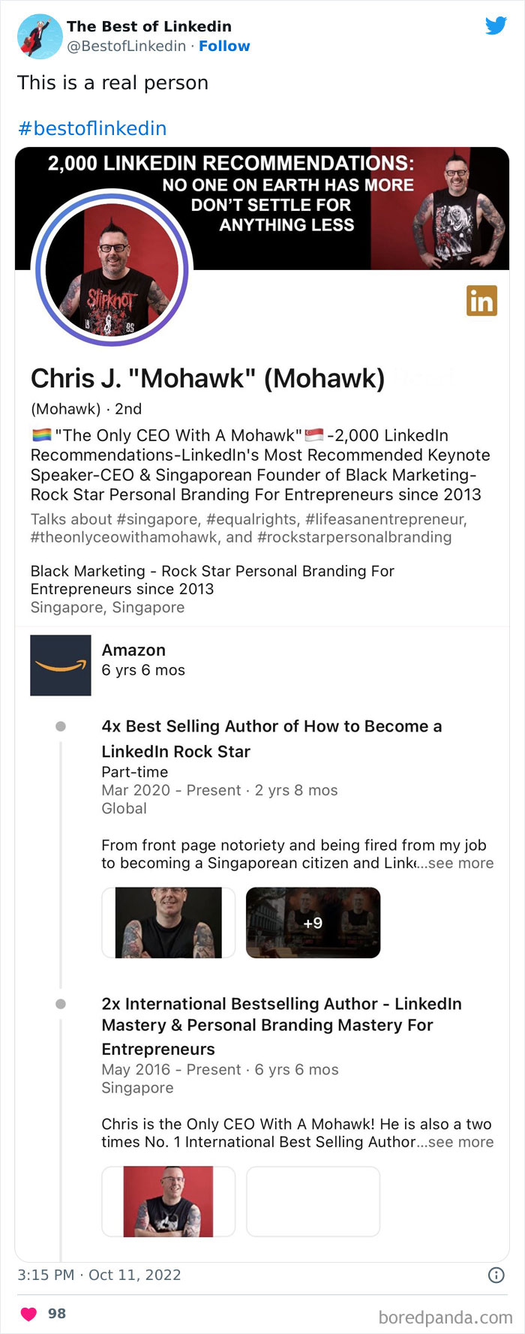
Task: Click the Twitter bird icon
Action: coord(496,26)
